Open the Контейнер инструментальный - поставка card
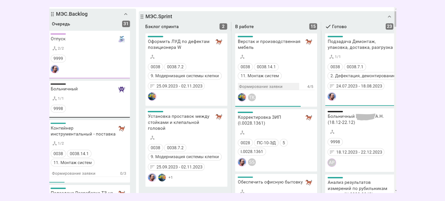The image size is (445, 201). [83, 131]
